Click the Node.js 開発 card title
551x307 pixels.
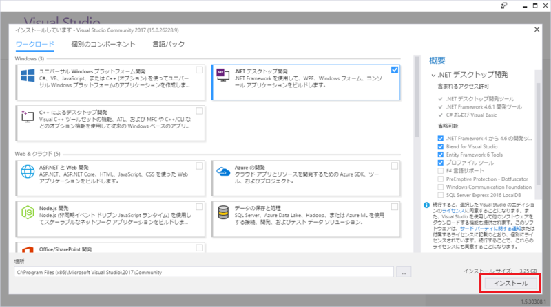coord(54,209)
